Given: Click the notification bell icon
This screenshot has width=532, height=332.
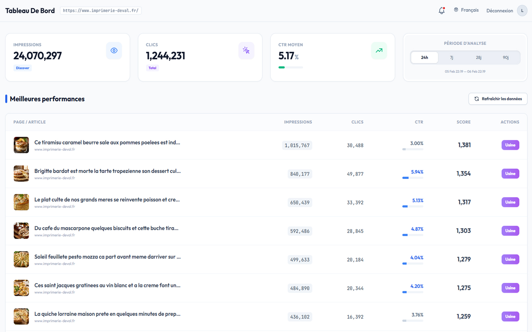Looking at the screenshot, I should [x=442, y=11].
